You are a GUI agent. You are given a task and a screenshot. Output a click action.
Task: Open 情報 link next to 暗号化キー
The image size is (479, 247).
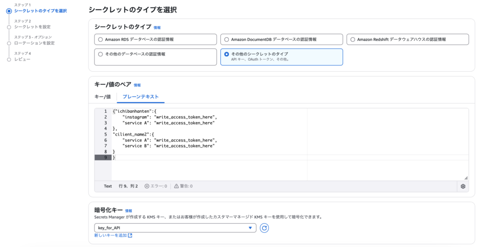(129, 211)
